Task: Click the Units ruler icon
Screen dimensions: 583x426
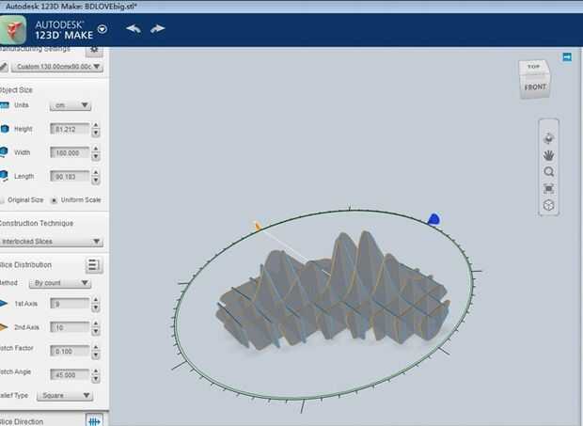Action: pyautogui.click(x=5, y=105)
